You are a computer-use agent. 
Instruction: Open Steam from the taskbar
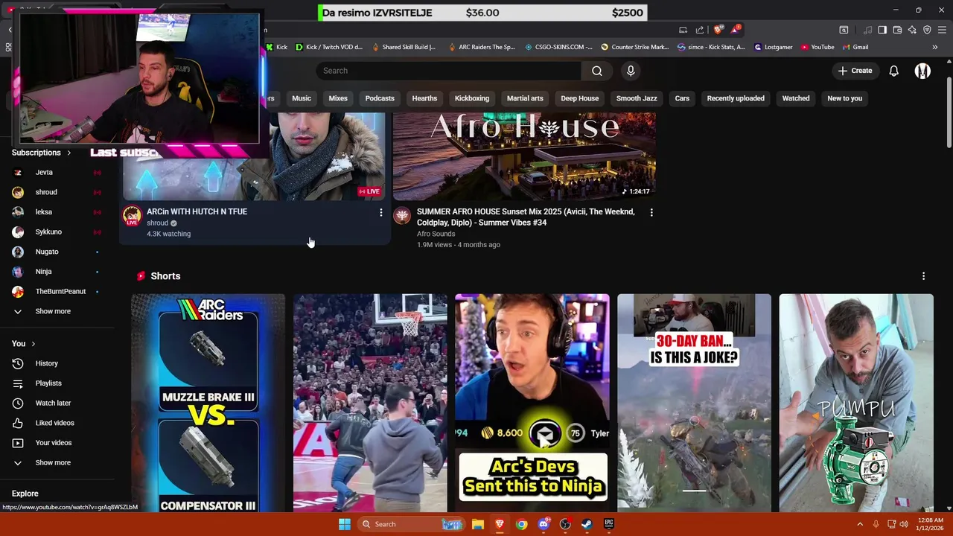(x=587, y=524)
